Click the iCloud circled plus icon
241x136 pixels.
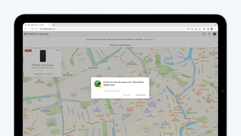coord(209,34)
